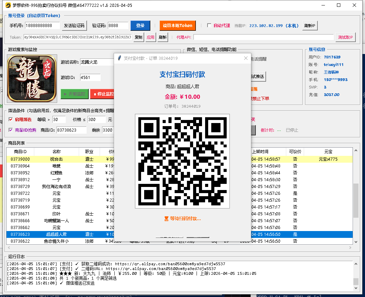Click the feather icon in payment dialog title
This screenshot has width=365, height=297.
pyautogui.click(x=119, y=58)
